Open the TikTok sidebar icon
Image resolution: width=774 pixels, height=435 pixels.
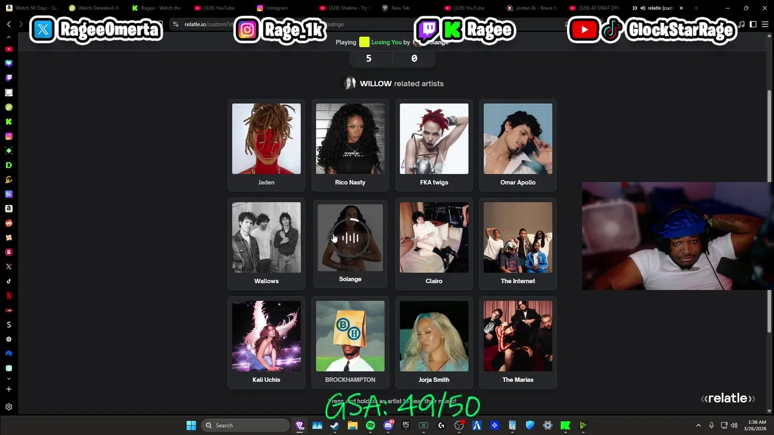coord(8,281)
